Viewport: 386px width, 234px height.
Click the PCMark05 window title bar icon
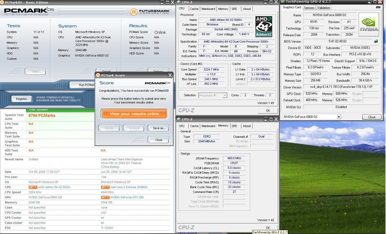pos(2,2)
